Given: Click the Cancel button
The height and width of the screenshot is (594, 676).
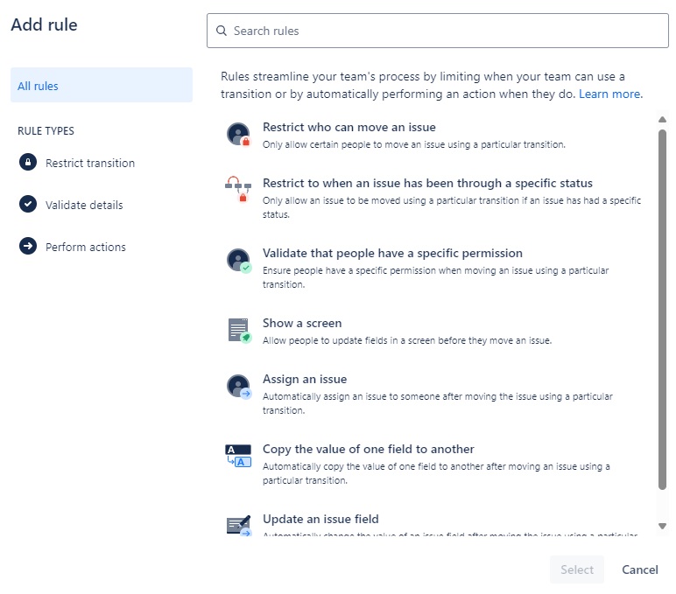Looking at the screenshot, I should pos(640,570).
